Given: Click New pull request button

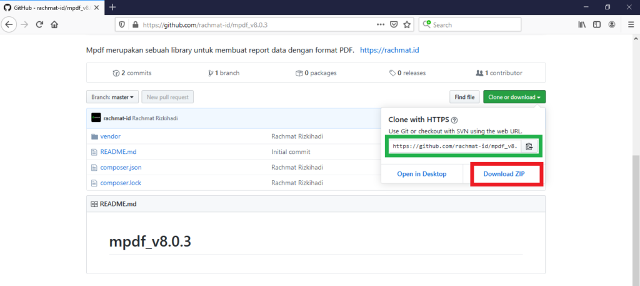Looking at the screenshot, I should point(167,97).
